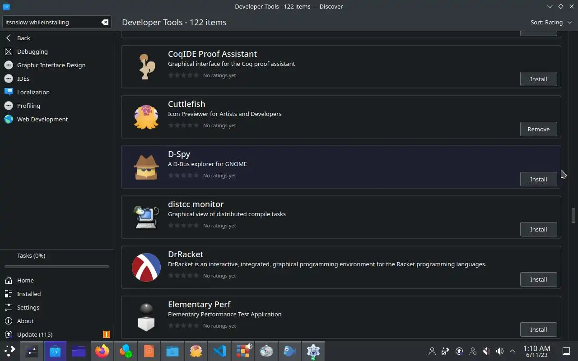Click Discover store icon in taskbar
Image resolution: width=578 pixels, height=361 pixels.
(x=55, y=351)
